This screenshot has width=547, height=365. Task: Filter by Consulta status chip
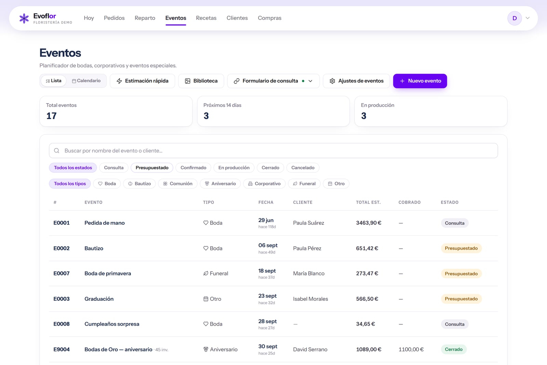tap(114, 168)
